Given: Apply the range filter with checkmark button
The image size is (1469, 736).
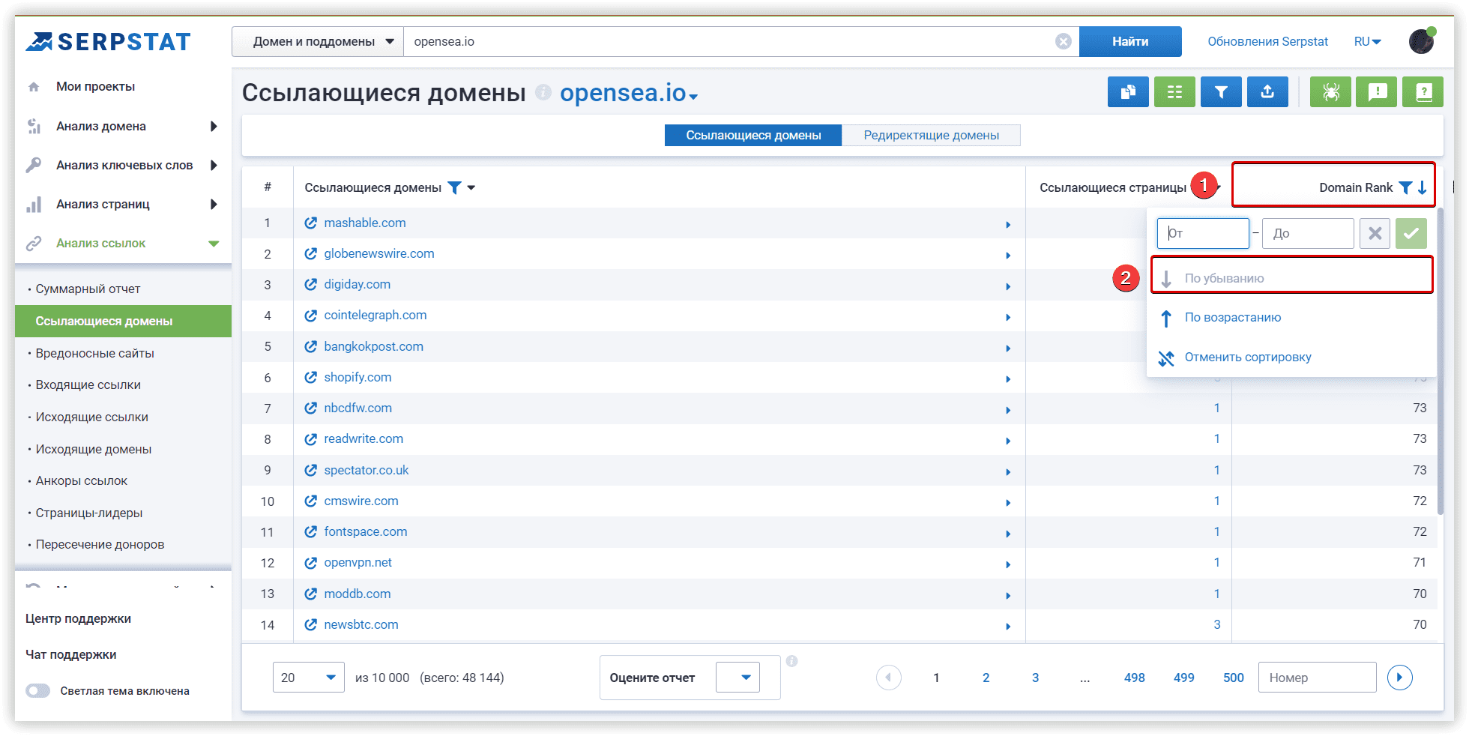Looking at the screenshot, I should tap(1411, 233).
